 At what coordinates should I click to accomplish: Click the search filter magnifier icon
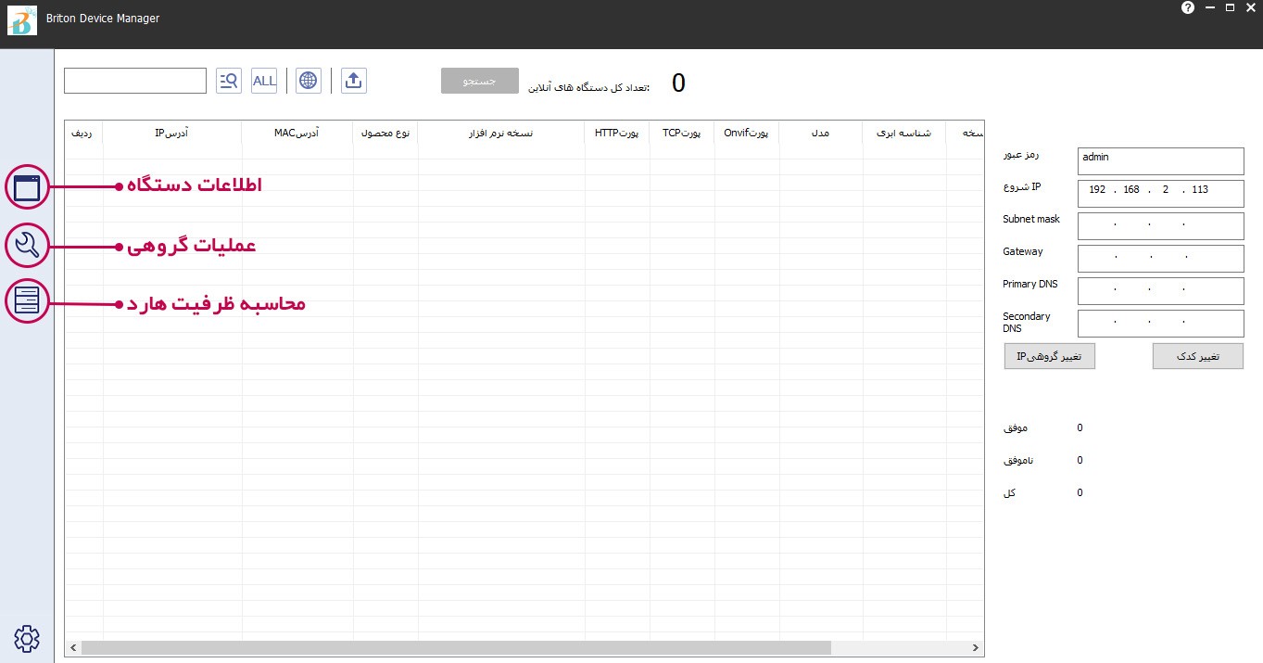(228, 81)
